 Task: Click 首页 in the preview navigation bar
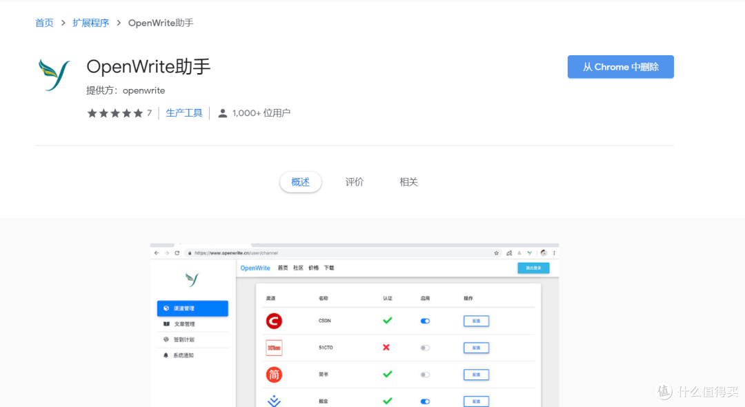283,268
